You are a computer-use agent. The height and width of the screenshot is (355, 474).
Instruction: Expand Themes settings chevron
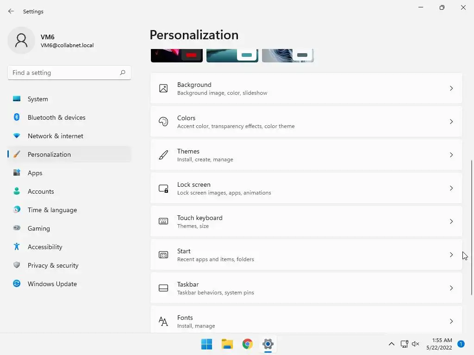[451, 155]
